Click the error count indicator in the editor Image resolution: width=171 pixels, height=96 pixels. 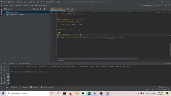(157, 12)
